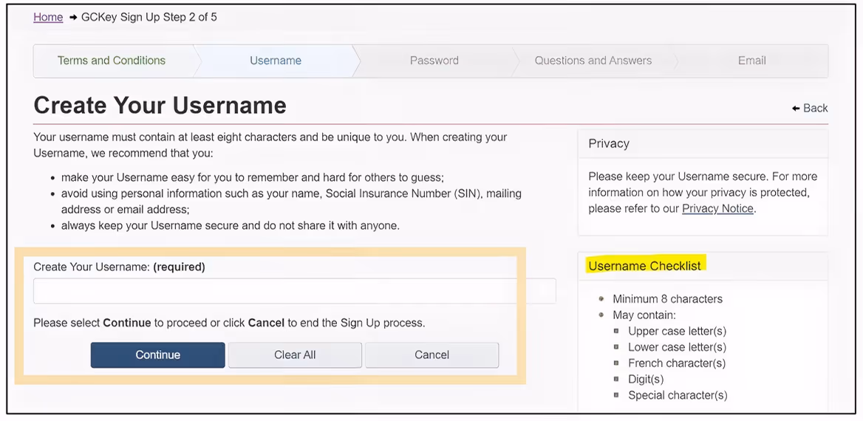Click the Continue button
This screenshot has width=863, height=421.
pyautogui.click(x=158, y=355)
